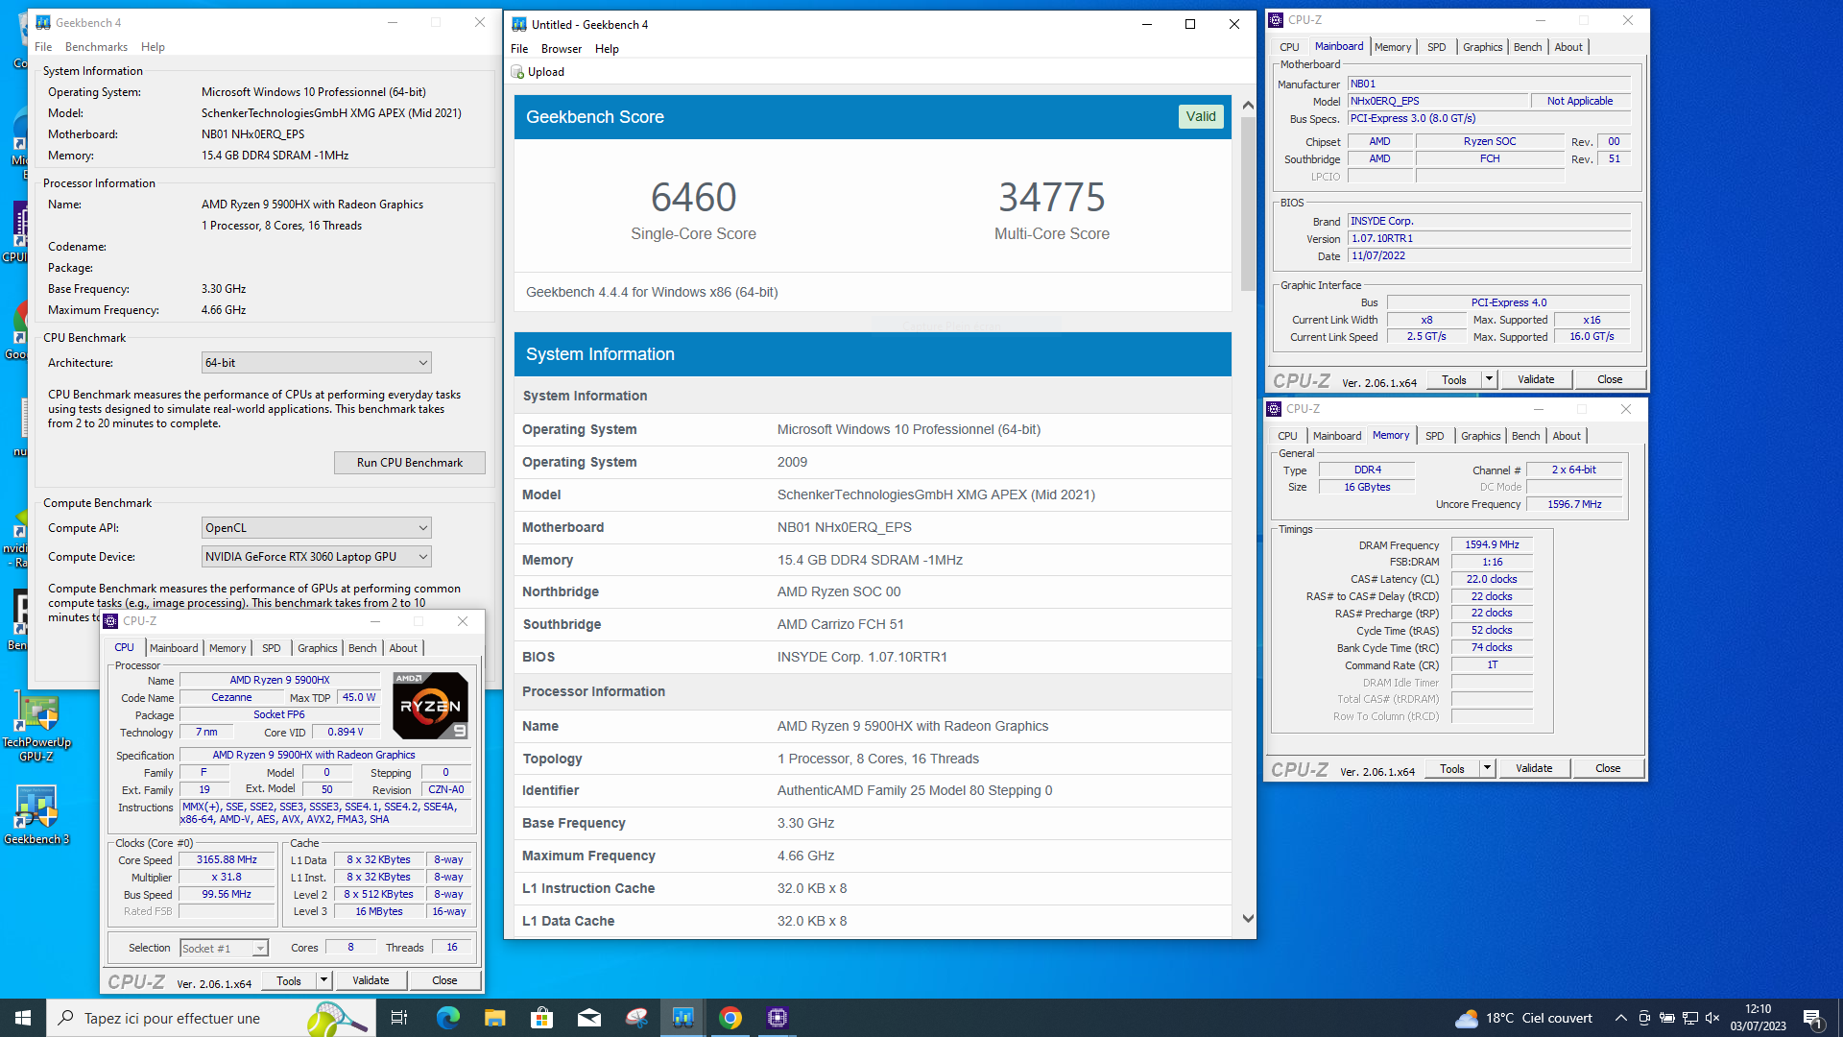Open the Windows Start menu
The height and width of the screenshot is (1037, 1843).
pyautogui.click(x=23, y=1018)
